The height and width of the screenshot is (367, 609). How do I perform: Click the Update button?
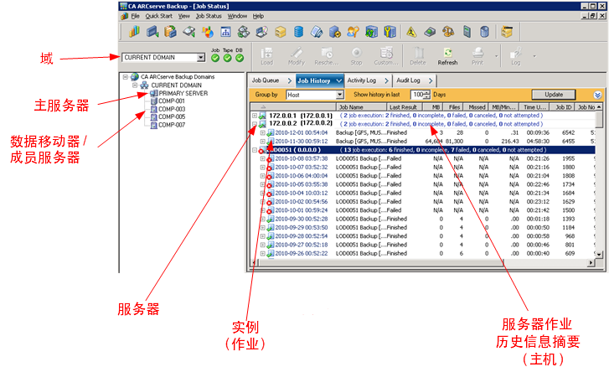click(x=554, y=95)
